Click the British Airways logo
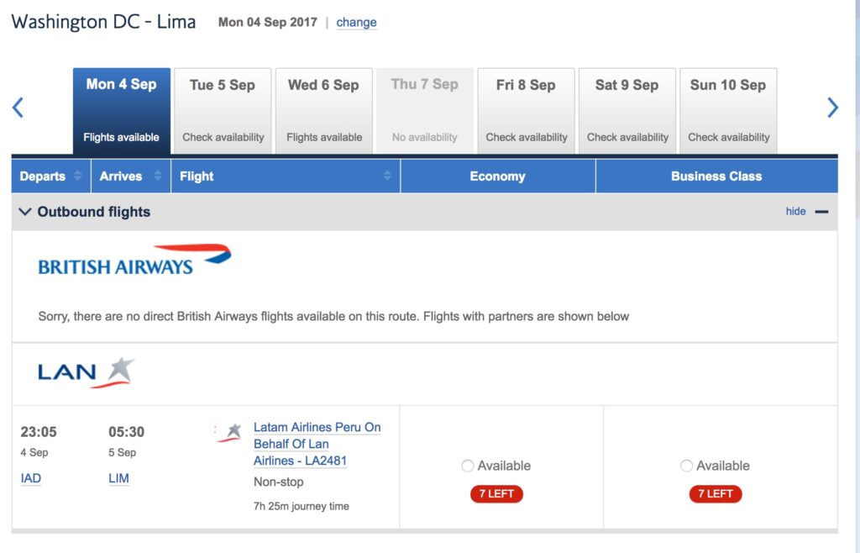 pyautogui.click(x=134, y=261)
